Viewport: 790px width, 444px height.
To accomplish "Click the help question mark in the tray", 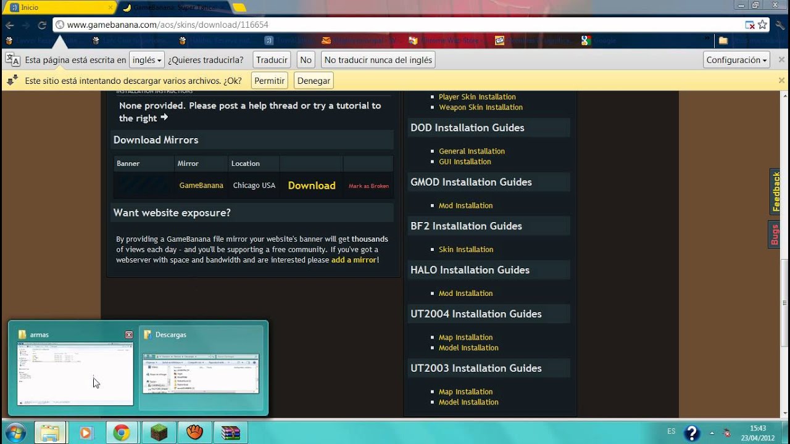I will tap(692, 432).
